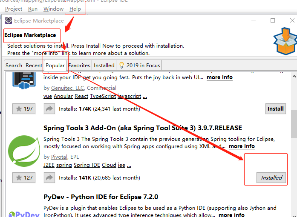This screenshot has width=297, height=217.
Task: Click the Eclipse Marketplace title bar icon
Action: point(9,20)
